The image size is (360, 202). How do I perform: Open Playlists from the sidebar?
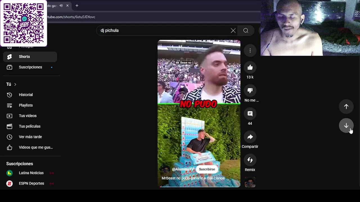[30, 105]
